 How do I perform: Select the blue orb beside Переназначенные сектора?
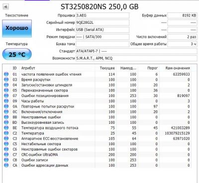6,91
